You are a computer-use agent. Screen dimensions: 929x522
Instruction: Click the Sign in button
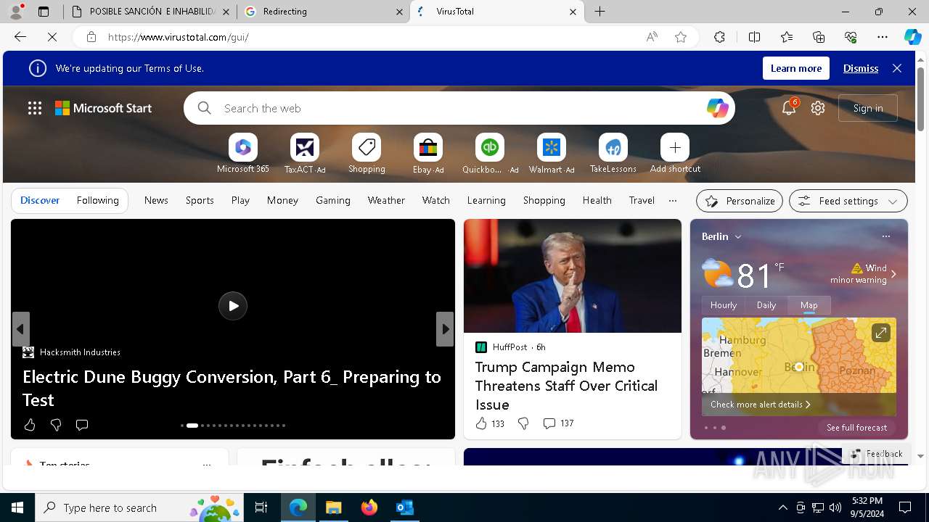pyautogui.click(x=868, y=108)
